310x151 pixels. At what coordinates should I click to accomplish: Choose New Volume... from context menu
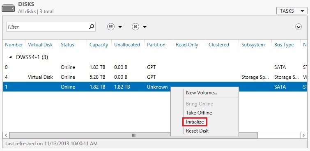pyautogui.click(x=202, y=92)
